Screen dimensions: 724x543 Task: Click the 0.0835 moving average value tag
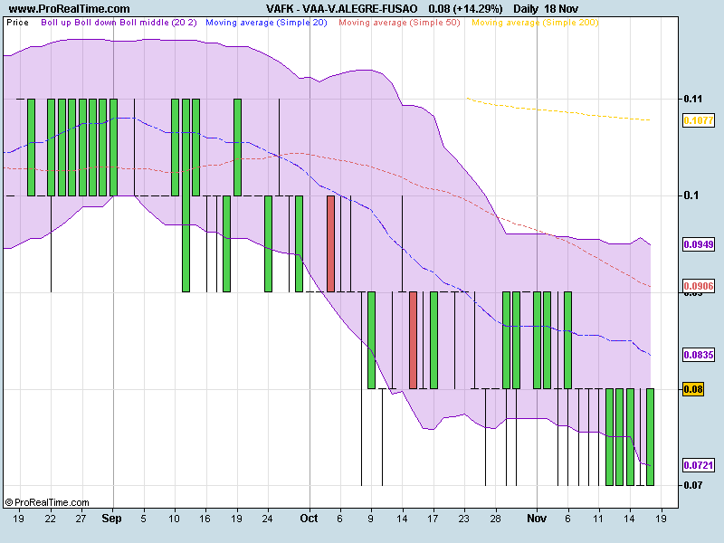coord(697,355)
